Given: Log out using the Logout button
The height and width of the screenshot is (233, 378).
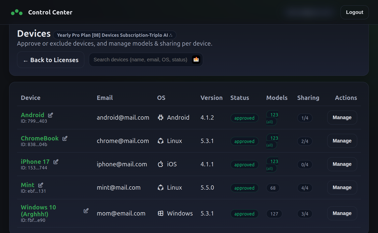Looking at the screenshot, I should (x=354, y=12).
